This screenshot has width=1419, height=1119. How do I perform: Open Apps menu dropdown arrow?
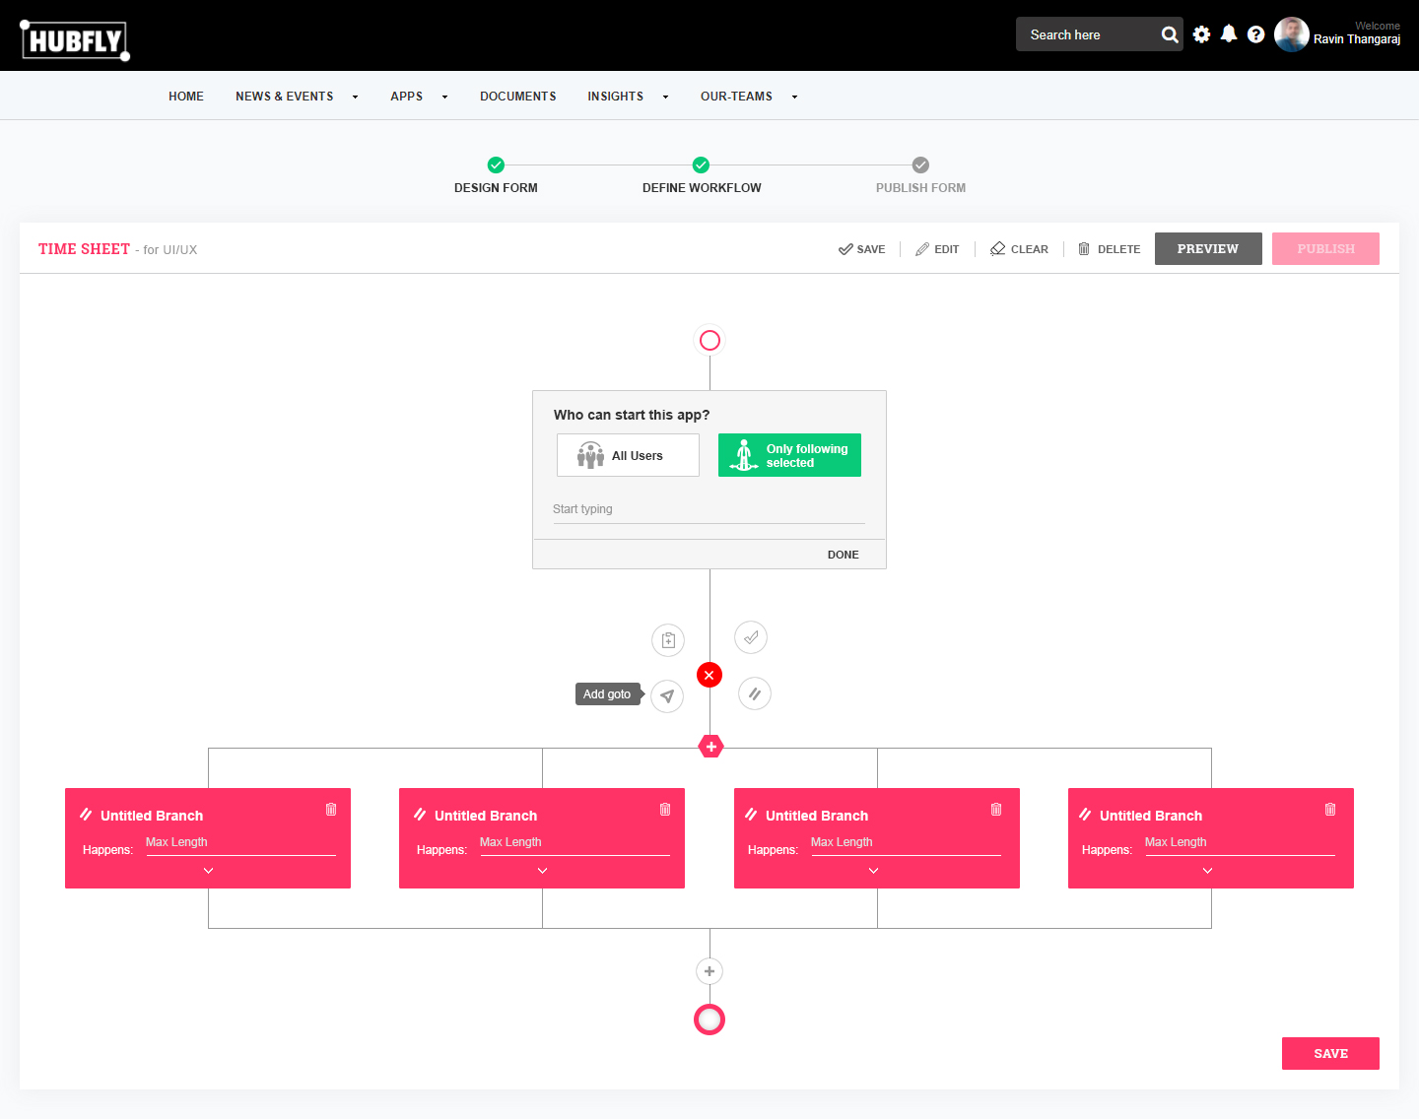point(444,97)
